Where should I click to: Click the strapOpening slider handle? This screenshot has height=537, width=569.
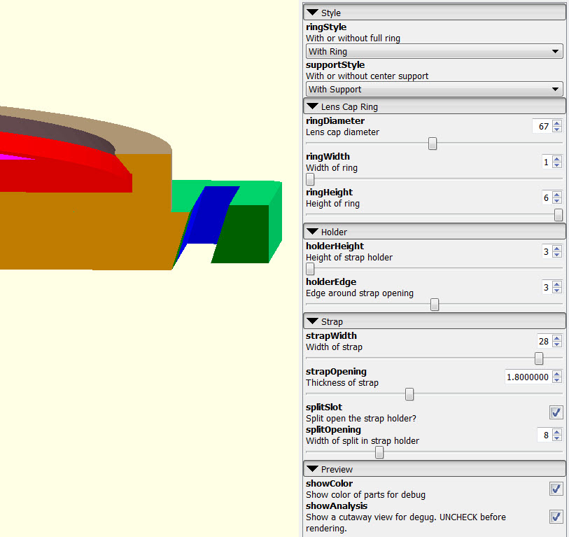coord(409,394)
